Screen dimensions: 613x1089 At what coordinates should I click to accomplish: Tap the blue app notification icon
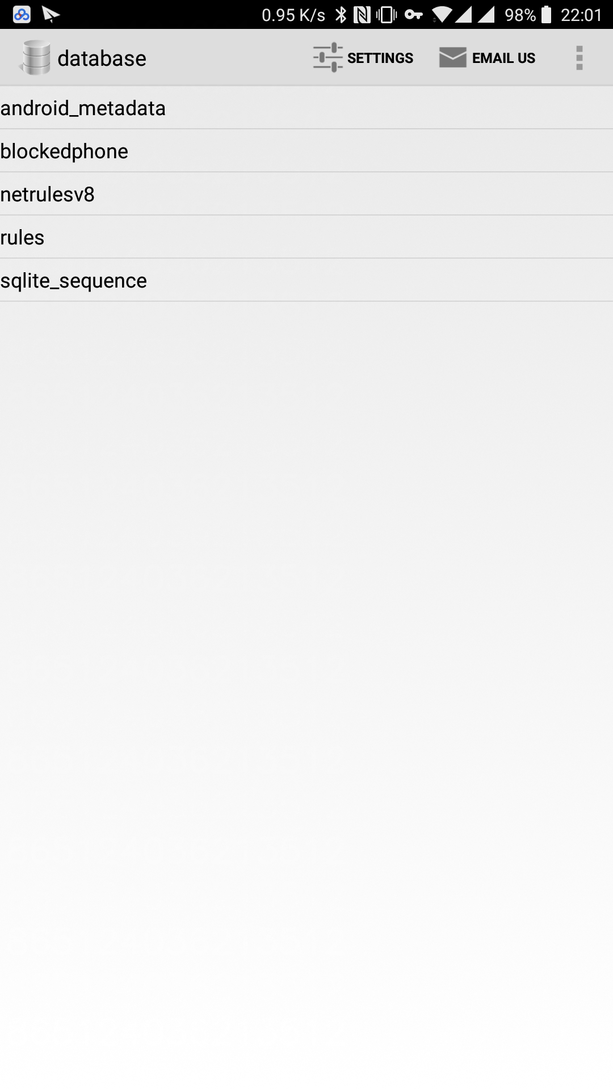pos(22,15)
